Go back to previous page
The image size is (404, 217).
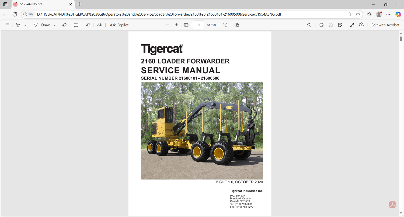(5, 14)
